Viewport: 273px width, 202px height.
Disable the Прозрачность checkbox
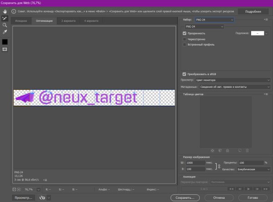[x=184, y=33]
